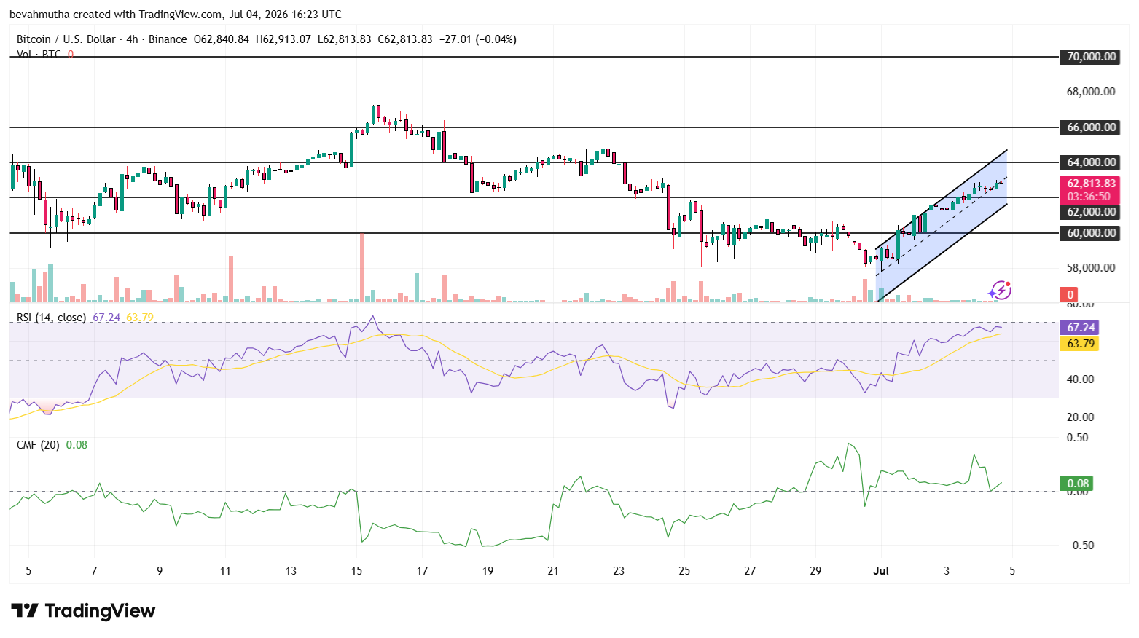Click the red volume value 0 label
This screenshot has height=638, width=1139.
click(x=1070, y=295)
